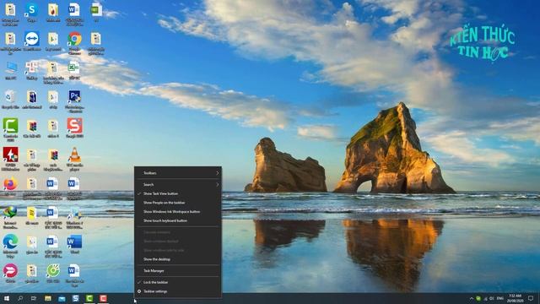The height and width of the screenshot is (304, 540).
Task: Show hidden tray icons chevron
Action: [x=472, y=298]
